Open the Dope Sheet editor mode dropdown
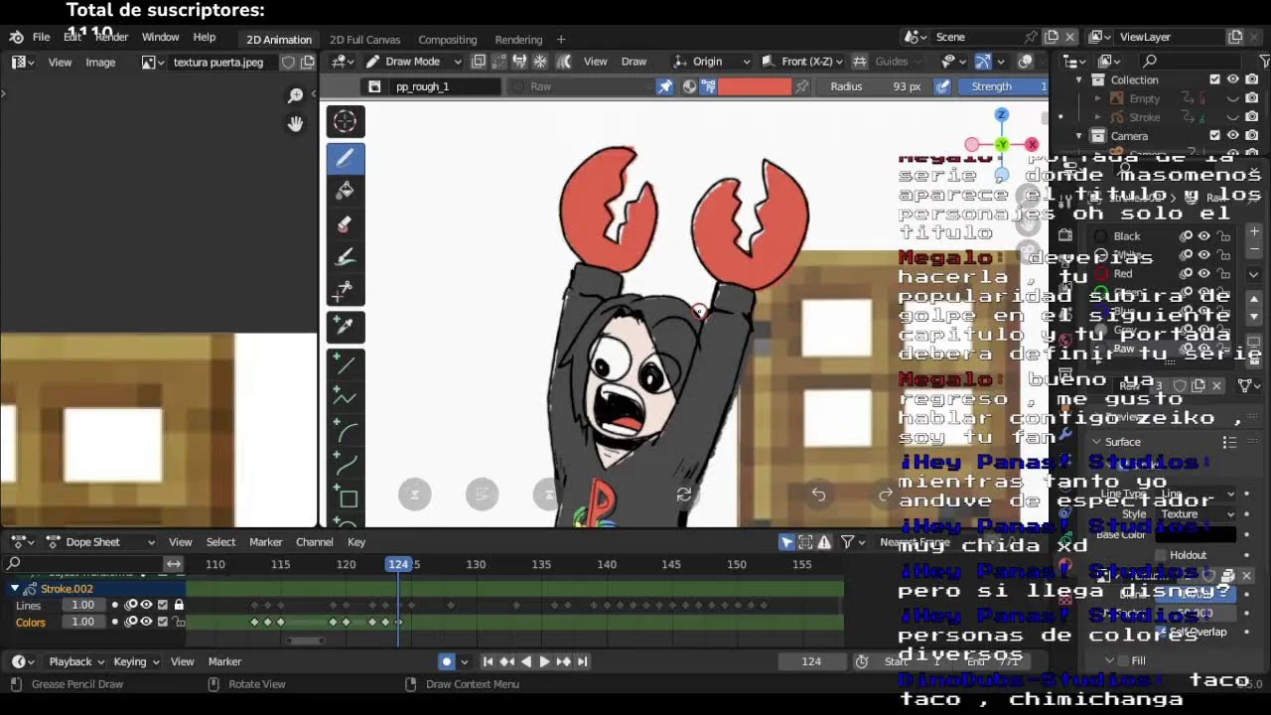 coord(101,542)
